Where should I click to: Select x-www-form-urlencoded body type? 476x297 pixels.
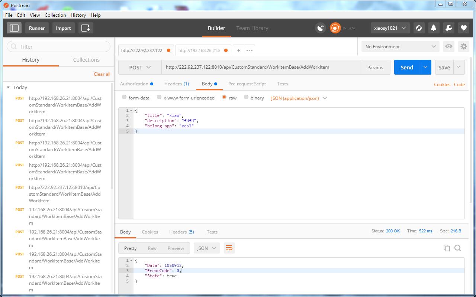(159, 97)
